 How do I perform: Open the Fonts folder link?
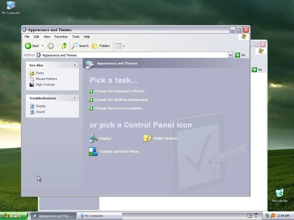tap(40, 73)
